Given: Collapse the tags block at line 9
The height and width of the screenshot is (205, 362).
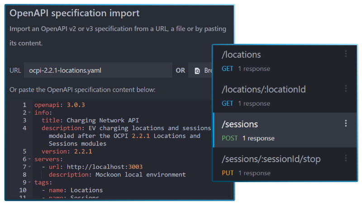Looking at the screenshot, I should point(29,182).
